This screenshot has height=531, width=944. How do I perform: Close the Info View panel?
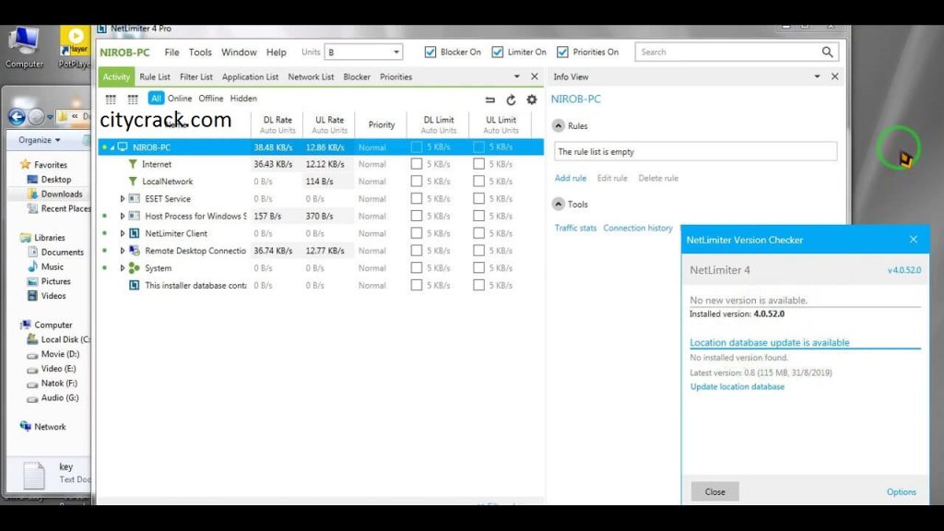point(834,77)
